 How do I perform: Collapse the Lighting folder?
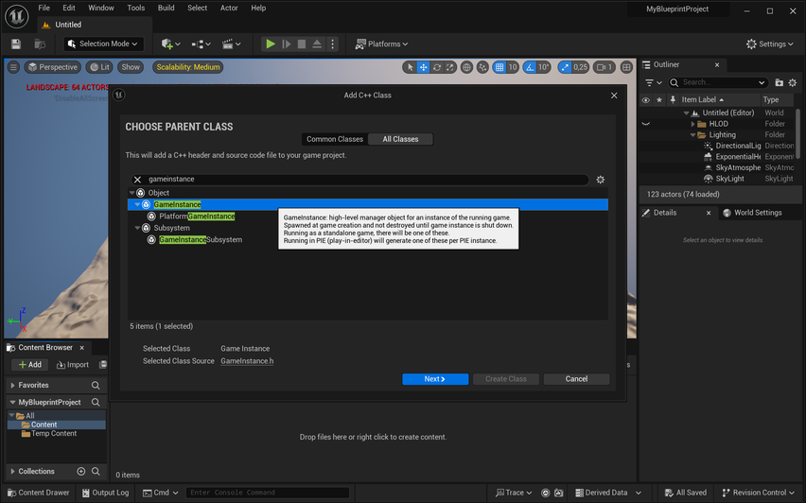click(x=692, y=135)
